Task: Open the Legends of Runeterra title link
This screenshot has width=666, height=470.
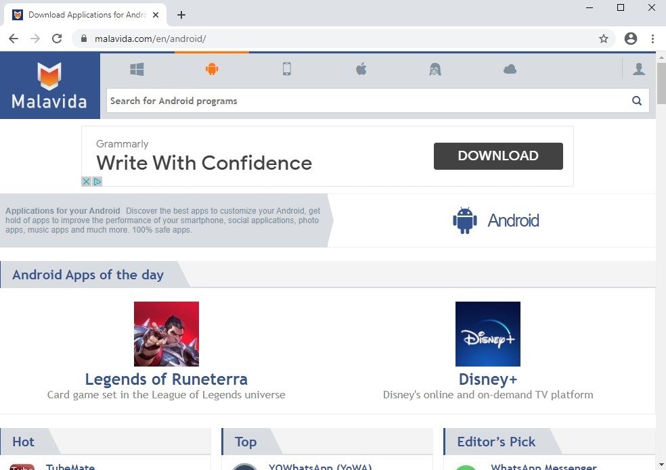Action: [x=166, y=379]
